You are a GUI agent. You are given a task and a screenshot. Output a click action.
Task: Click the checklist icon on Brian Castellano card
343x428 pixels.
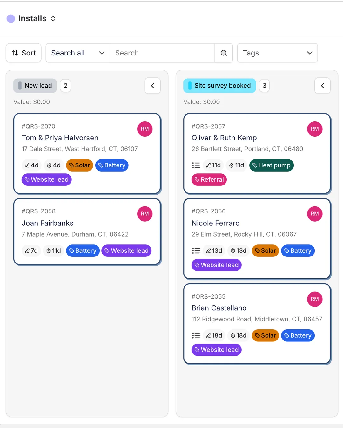click(196, 335)
